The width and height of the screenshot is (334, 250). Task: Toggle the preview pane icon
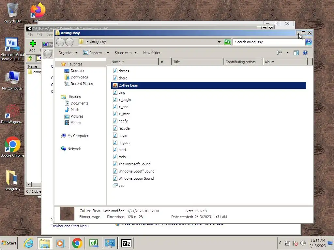296,53
